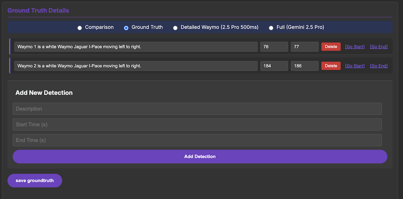403x199 pixels.
Task: Edit the Waymo 2 description field
Action: click(136, 66)
